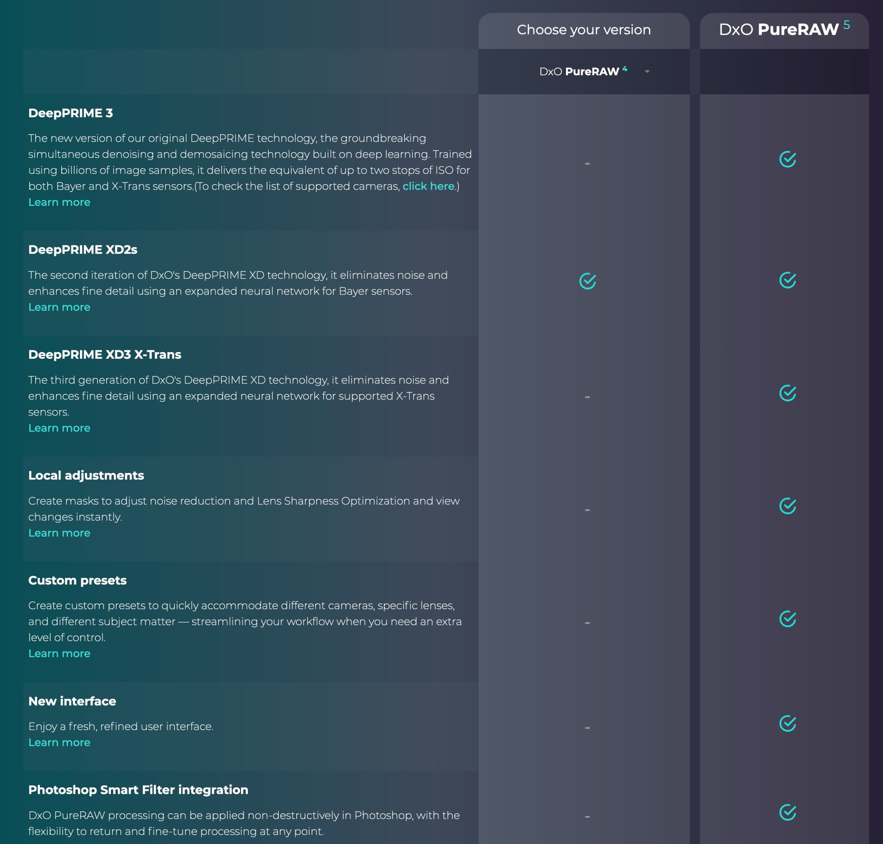This screenshot has width=883, height=844.
Task: Click the dropdown arrow beside PureRAW 4
Action: (x=647, y=72)
